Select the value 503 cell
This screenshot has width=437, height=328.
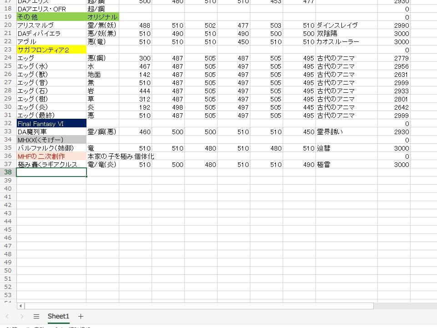point(266,25)
